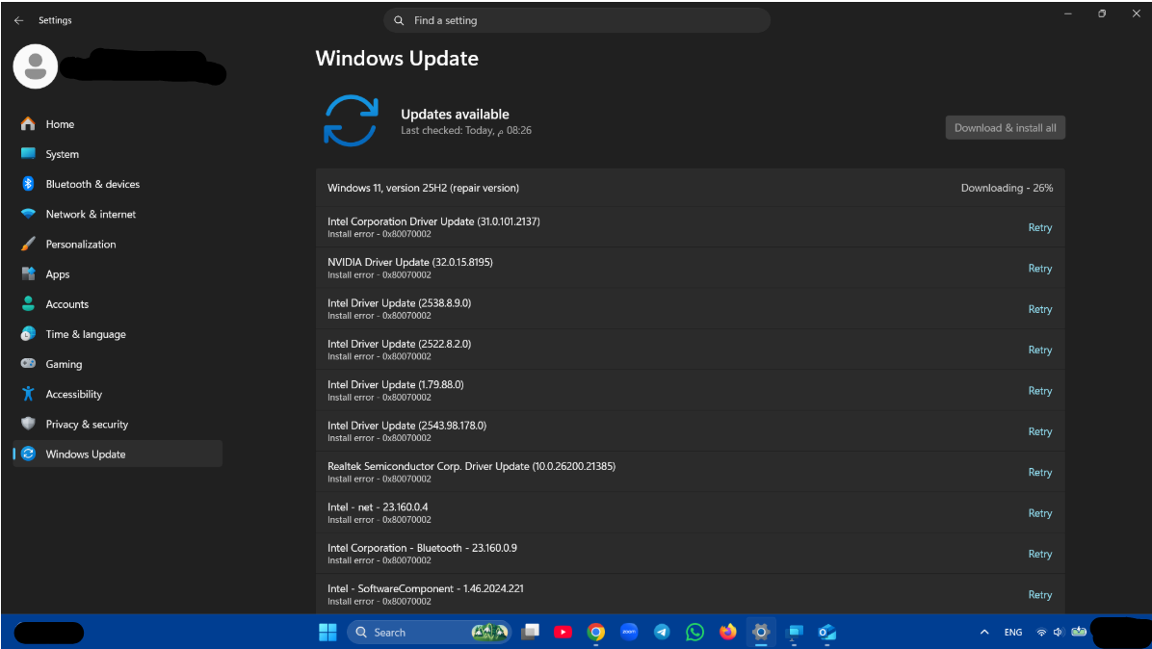Click the Settings gear taskbar icon
Screen dimensions: 1152x649
tap(761, 632)
